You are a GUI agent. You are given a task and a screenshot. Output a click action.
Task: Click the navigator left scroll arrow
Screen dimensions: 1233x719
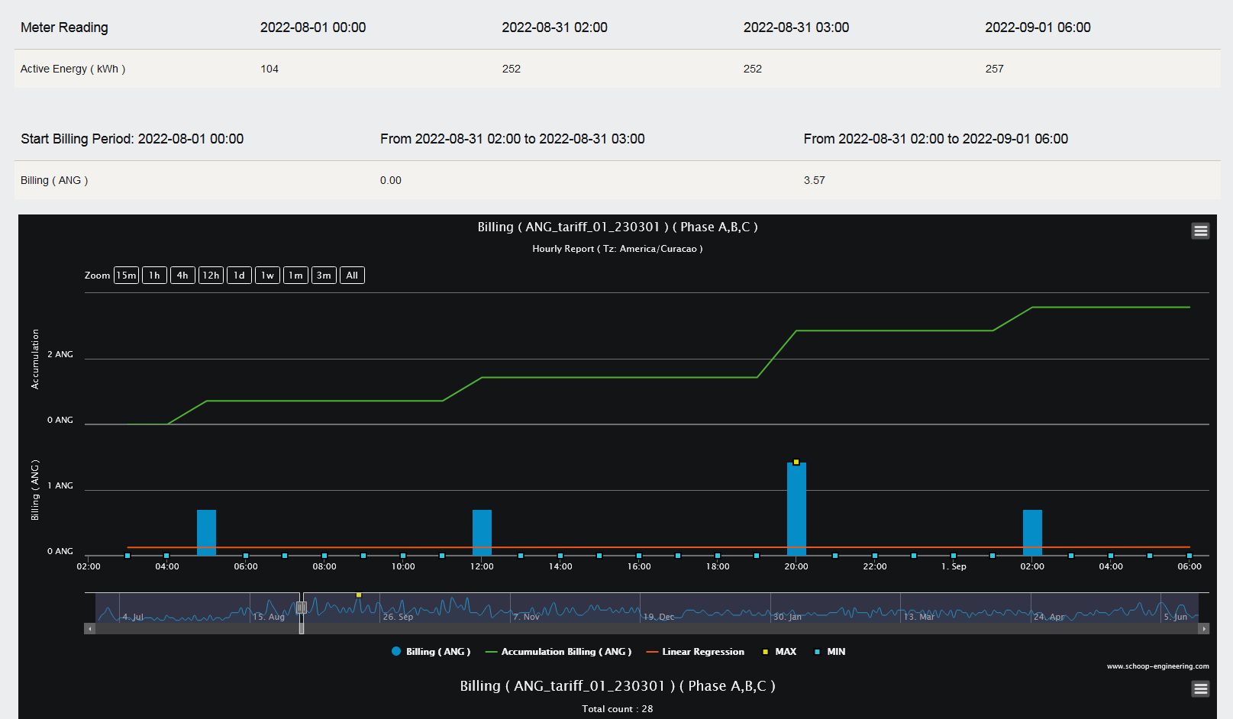(x=90, y=629)
